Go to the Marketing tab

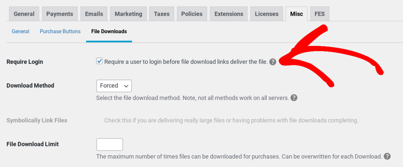coord(128,14)
